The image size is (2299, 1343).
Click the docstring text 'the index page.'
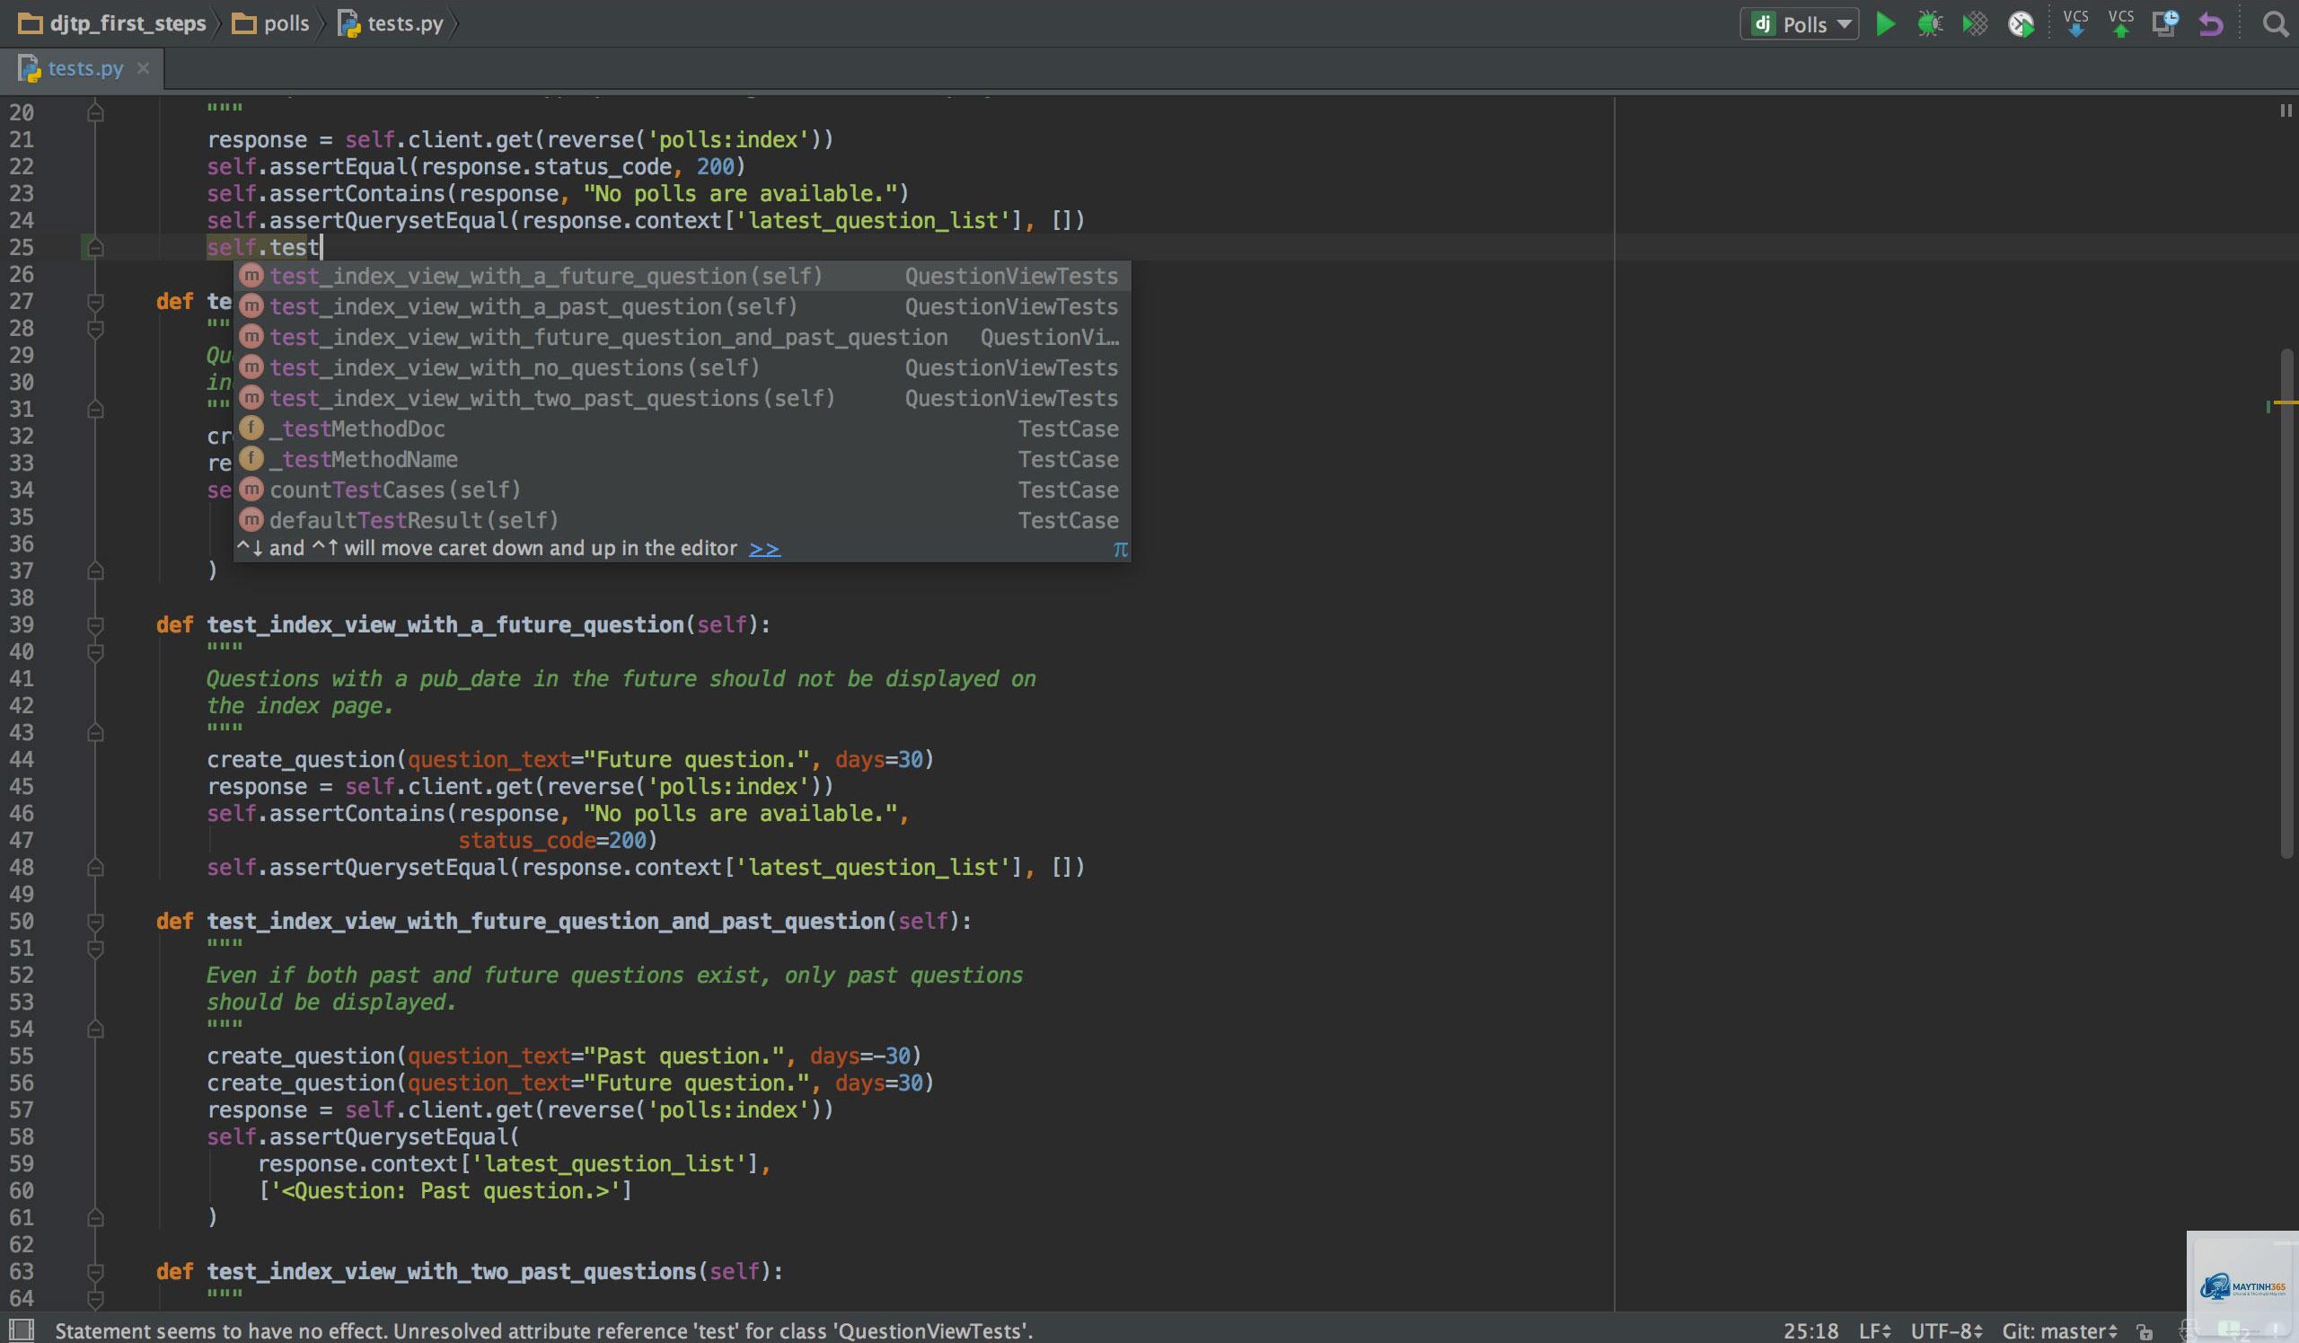click(x=299, y=706)
